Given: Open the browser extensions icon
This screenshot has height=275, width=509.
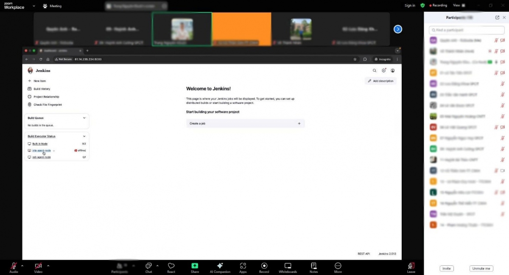Looking at the screenshot, I should click(x=365, y=59).
